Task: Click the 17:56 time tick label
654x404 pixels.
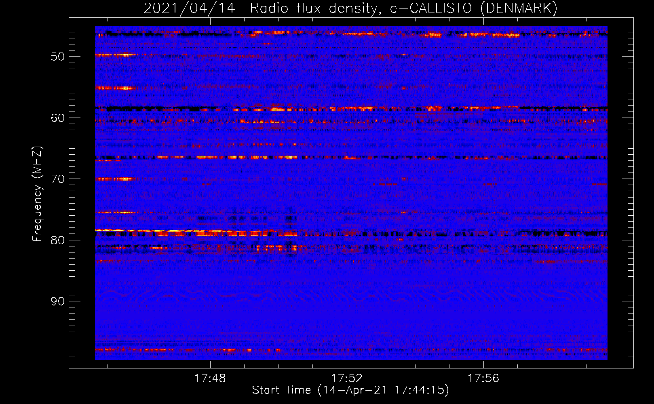Action: tap(483, 379)
